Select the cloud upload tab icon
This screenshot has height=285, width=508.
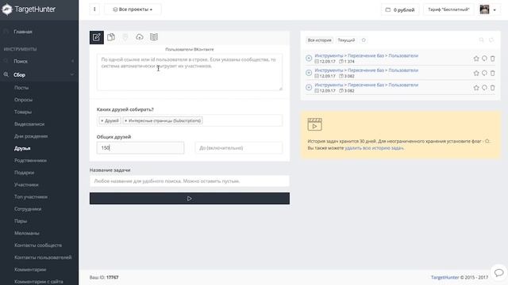tap(140, 37)
